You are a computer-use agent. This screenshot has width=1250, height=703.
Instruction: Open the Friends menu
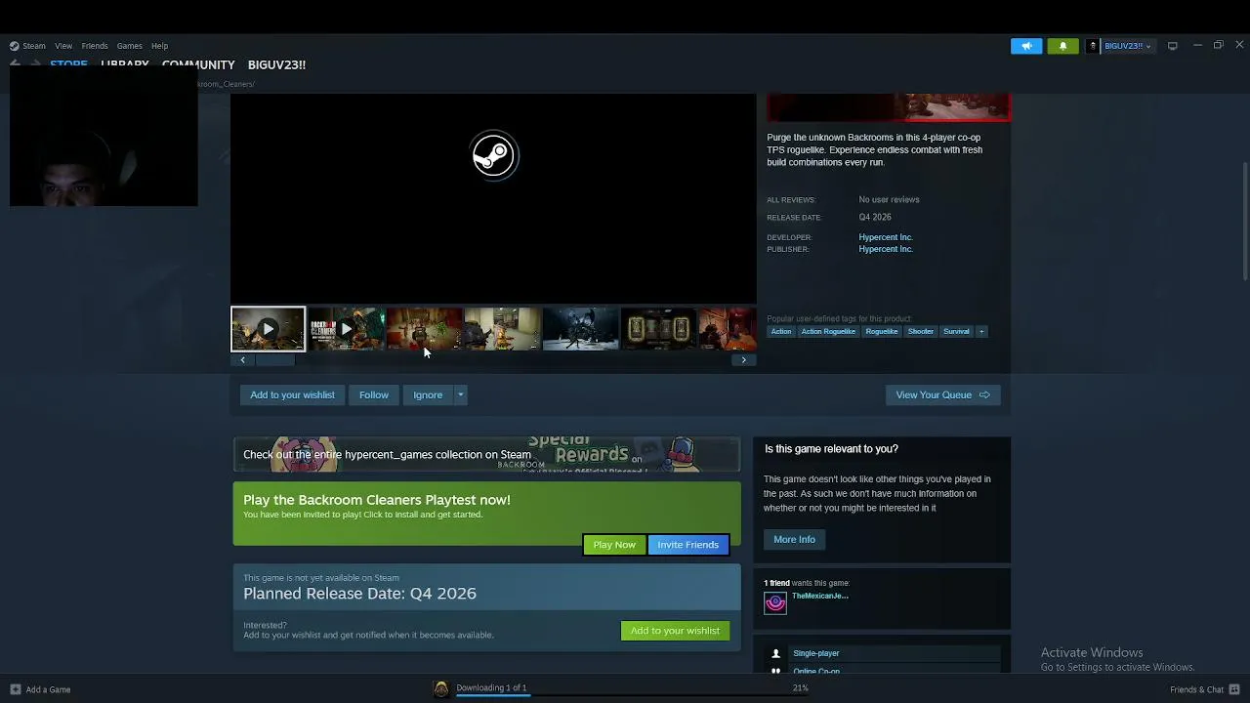pyautogui.click(x=95, y=46)
